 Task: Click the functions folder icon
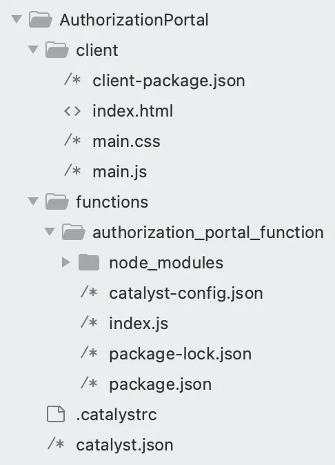click(x=57, y=202)
